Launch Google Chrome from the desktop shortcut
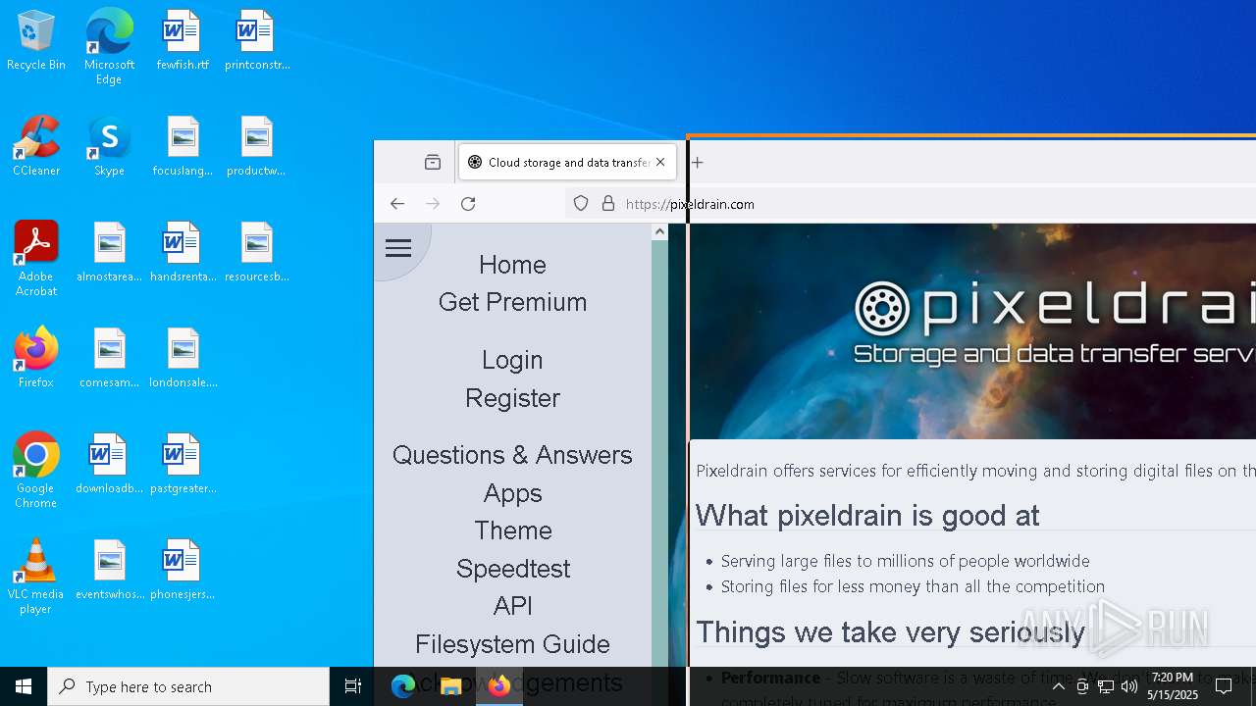The image size is (1256, 706). (36, 471)
